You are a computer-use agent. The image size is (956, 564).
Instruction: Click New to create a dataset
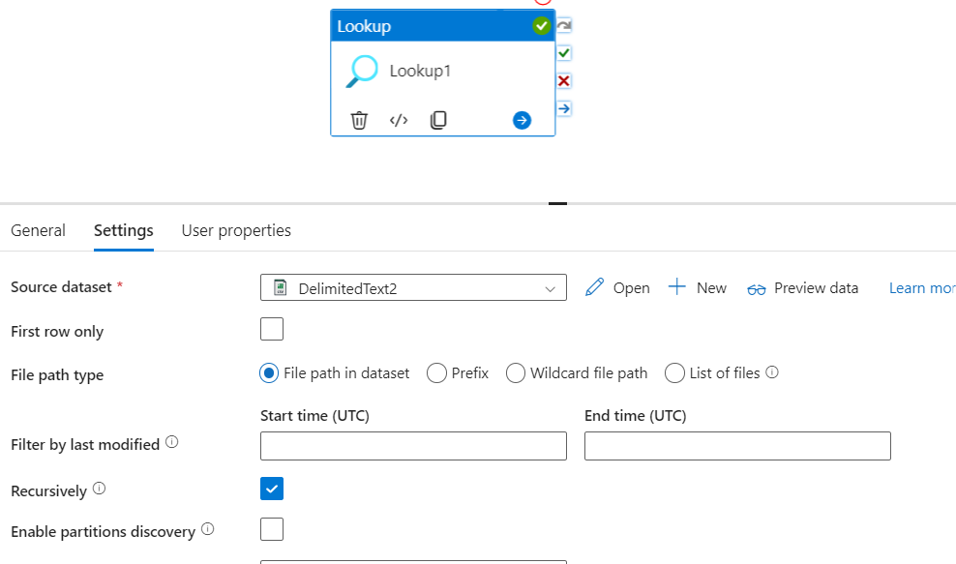[x=697, y=287]
